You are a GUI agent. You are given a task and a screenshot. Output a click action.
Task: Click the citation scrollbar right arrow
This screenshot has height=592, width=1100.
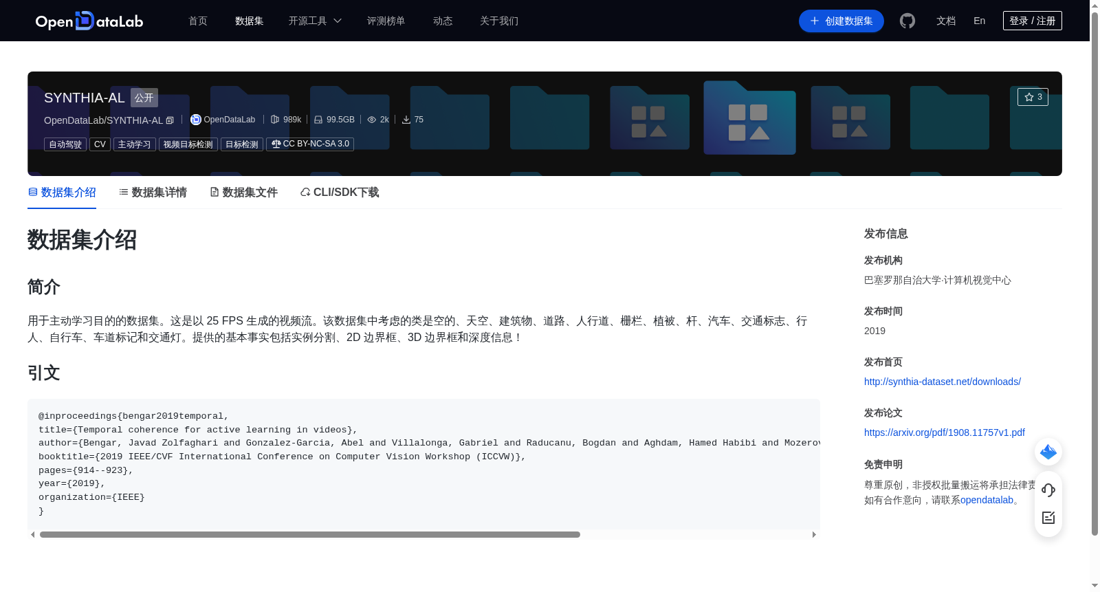[814, 534]
